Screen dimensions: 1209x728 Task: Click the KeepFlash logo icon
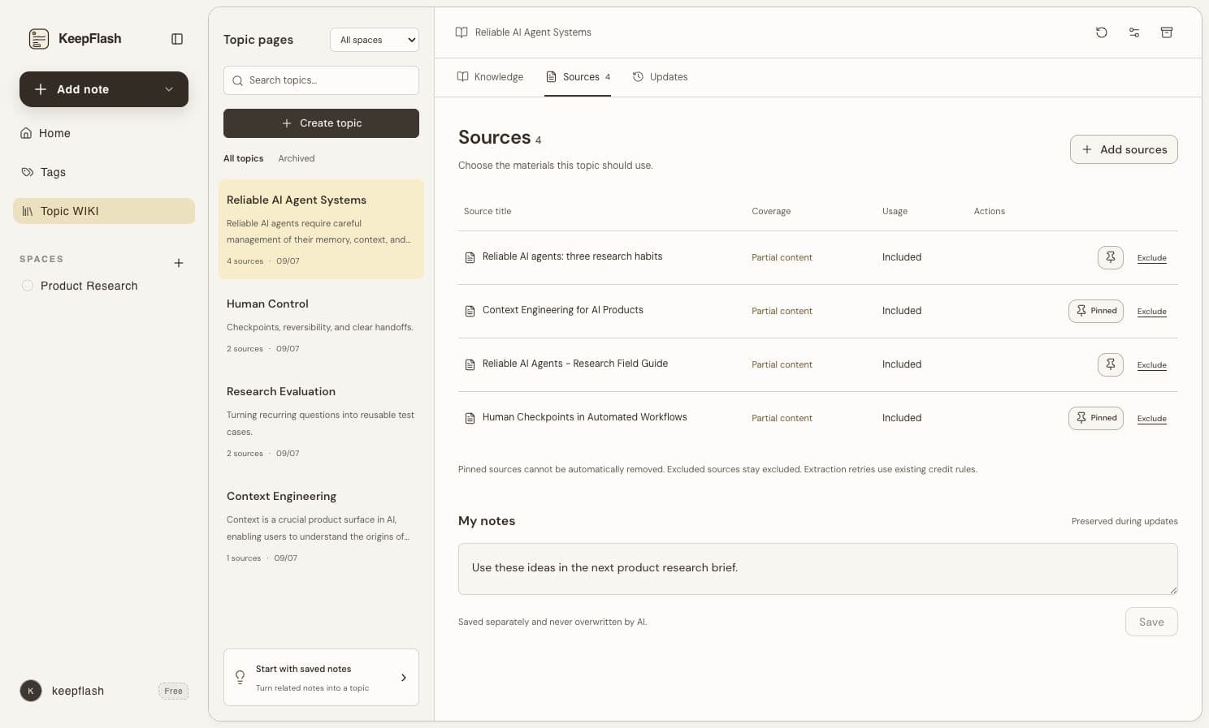tap(39, 39)
